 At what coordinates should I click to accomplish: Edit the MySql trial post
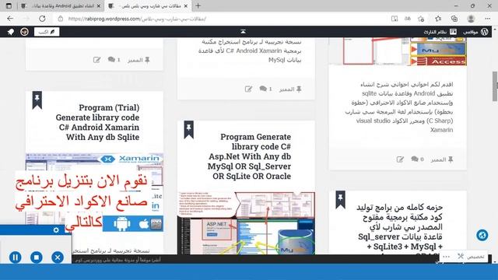248,89
